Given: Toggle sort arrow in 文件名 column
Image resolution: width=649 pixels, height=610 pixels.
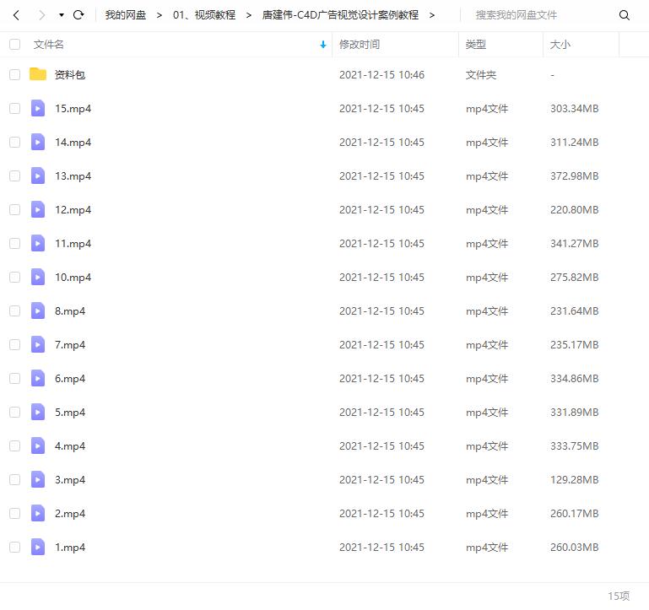Looking at the screenshot, I should [323, 45].
